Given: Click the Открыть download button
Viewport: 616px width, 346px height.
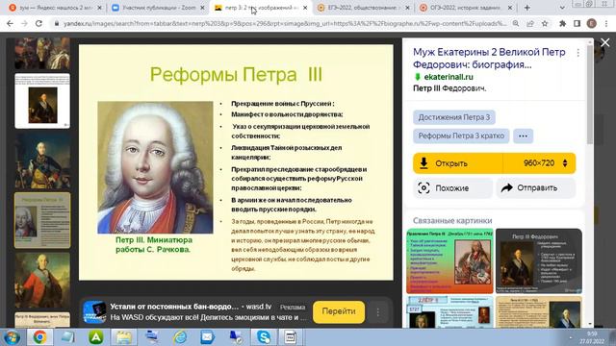Looking at the screenshot, I should click(x=458, y=163).
